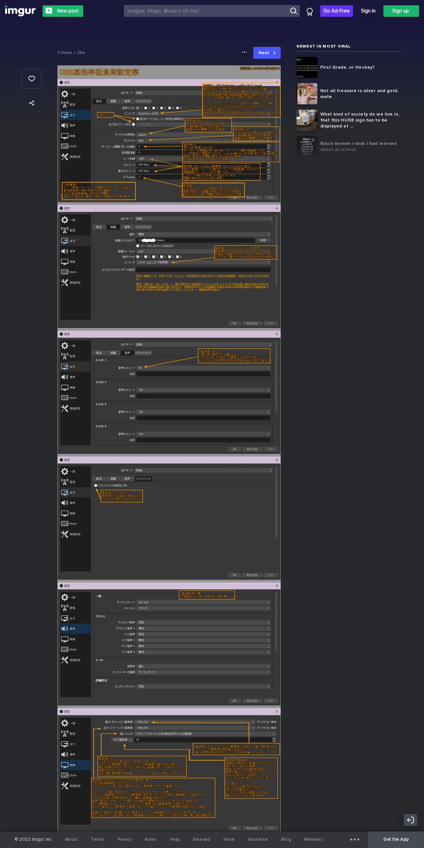424x848 pixels.
Task: Click the magnifying glass search icon
Action: coord(293,11)
